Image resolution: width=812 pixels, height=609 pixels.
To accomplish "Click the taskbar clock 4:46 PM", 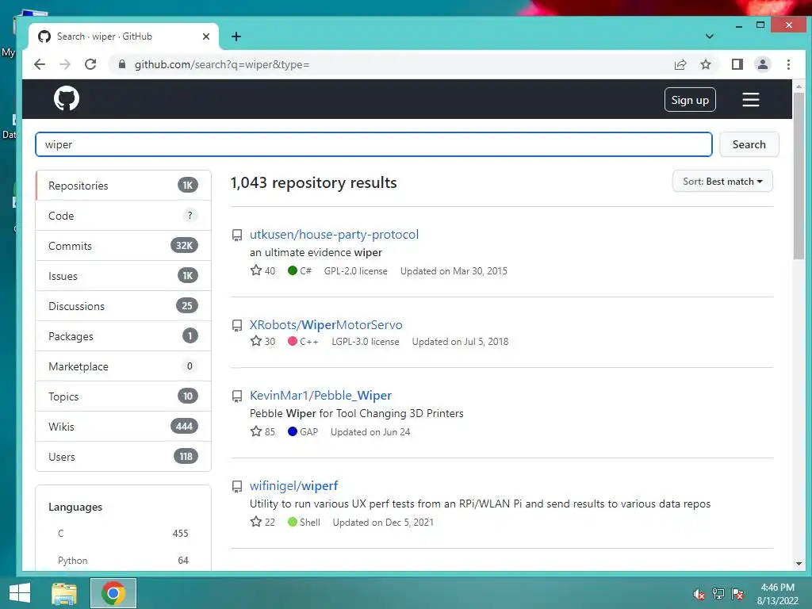I will coord(777,588).
